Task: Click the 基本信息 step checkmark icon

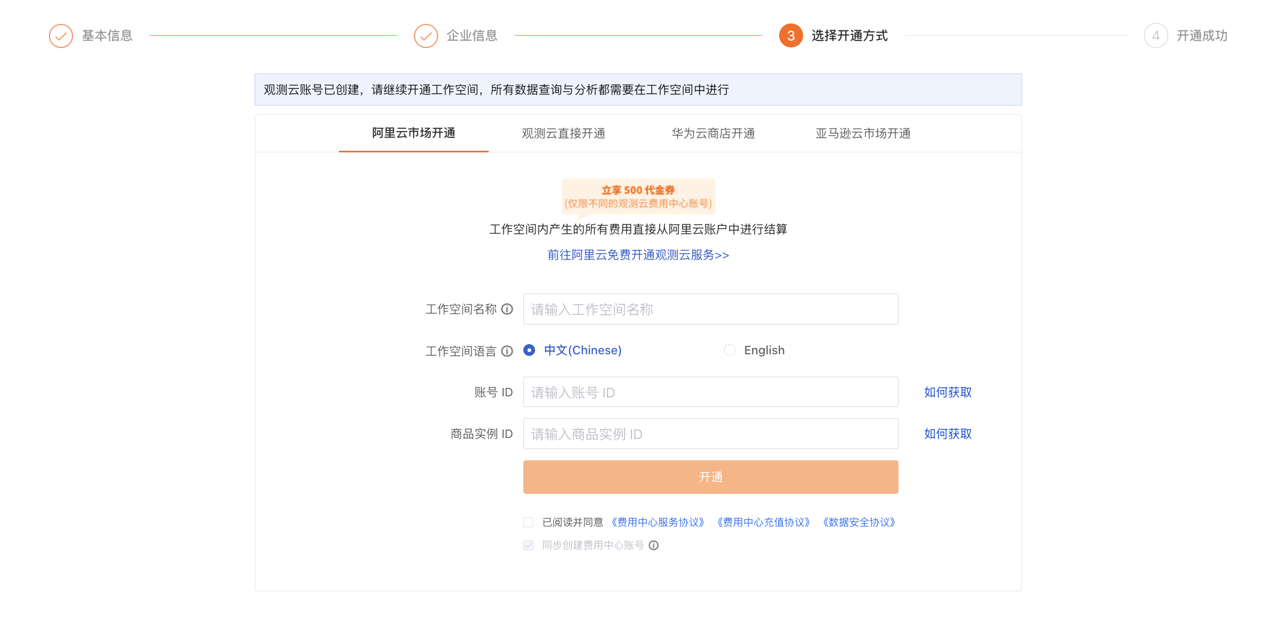Action: coord(61,36)
